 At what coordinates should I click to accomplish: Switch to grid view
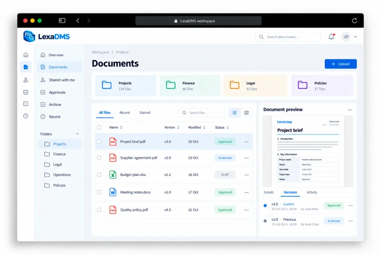coord(246,113)
